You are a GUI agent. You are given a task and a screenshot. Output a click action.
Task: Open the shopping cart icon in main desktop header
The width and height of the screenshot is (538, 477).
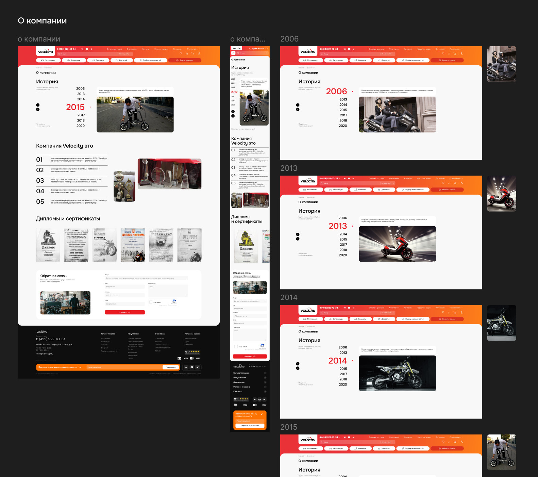[192, 53]
